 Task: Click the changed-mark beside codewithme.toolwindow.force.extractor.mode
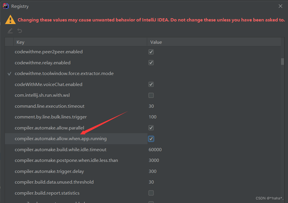(x=9, y=74)
